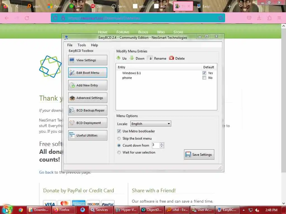Close the active Firefox tab
Screen dimensions: 286x214
click(x=189, y=6)
